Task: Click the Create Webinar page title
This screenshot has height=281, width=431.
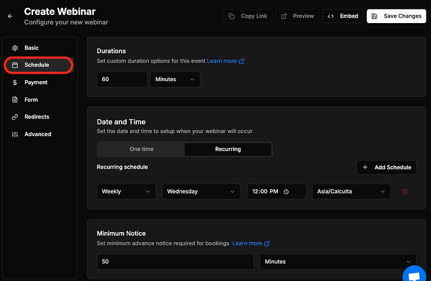Action: pos(60,11)
